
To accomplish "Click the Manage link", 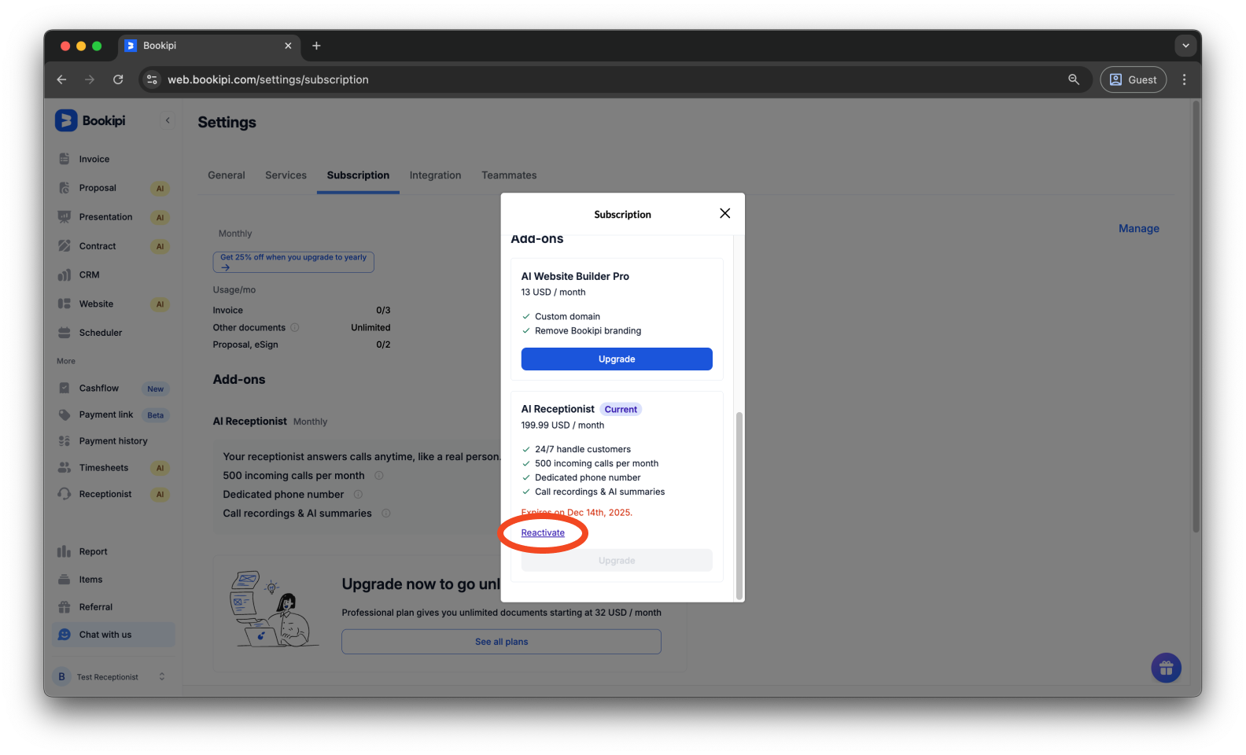I will point(1139,228).
